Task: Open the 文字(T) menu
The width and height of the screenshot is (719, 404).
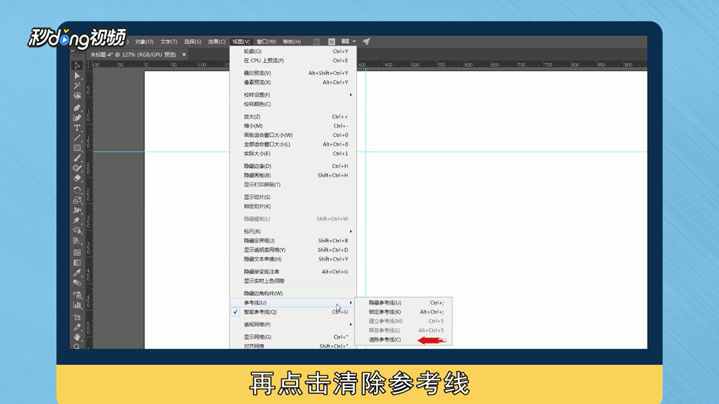Action: 169,42
